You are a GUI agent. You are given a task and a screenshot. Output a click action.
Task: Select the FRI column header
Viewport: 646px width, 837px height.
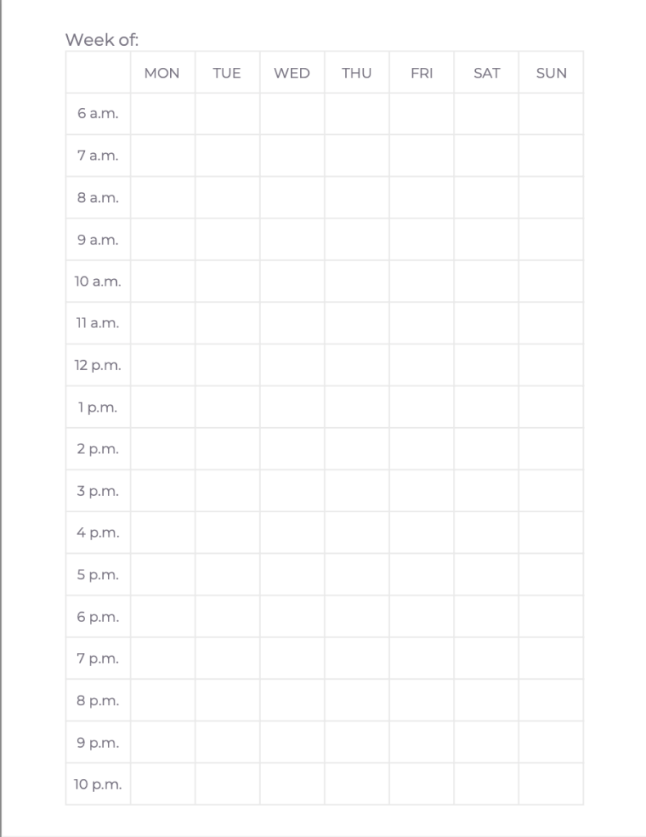421,73
